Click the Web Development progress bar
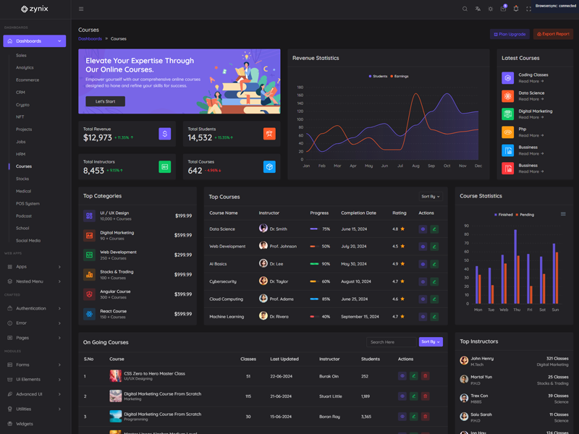Image resolution: width=579 pixels, height=434 pixels. coord(314,247)
